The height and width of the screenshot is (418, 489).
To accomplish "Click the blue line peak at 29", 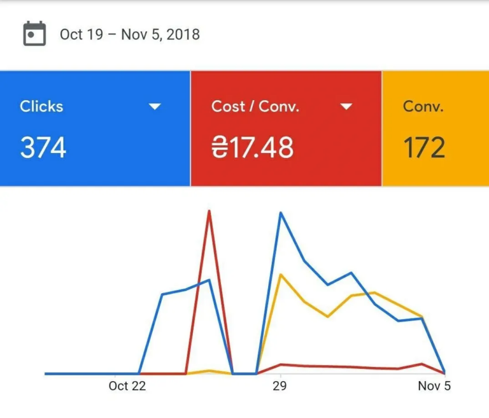I will tap(281, 213).
